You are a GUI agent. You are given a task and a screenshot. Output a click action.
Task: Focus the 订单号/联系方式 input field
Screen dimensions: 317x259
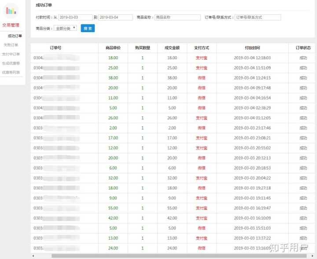coord(258,17)
